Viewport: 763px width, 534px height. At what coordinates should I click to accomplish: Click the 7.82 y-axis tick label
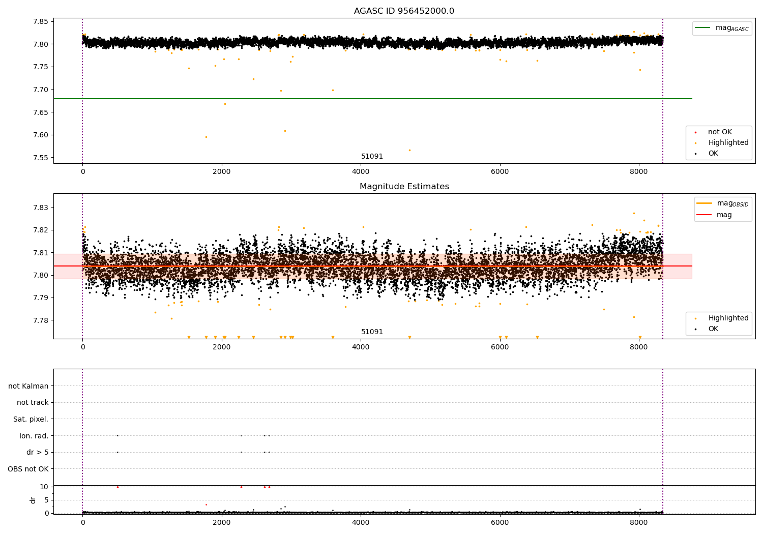(41, 230)
